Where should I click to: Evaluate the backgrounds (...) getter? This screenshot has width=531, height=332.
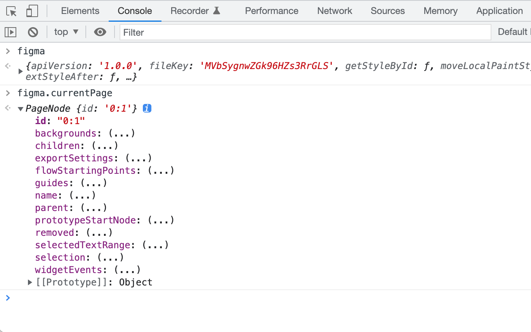[x=121, y=133]
